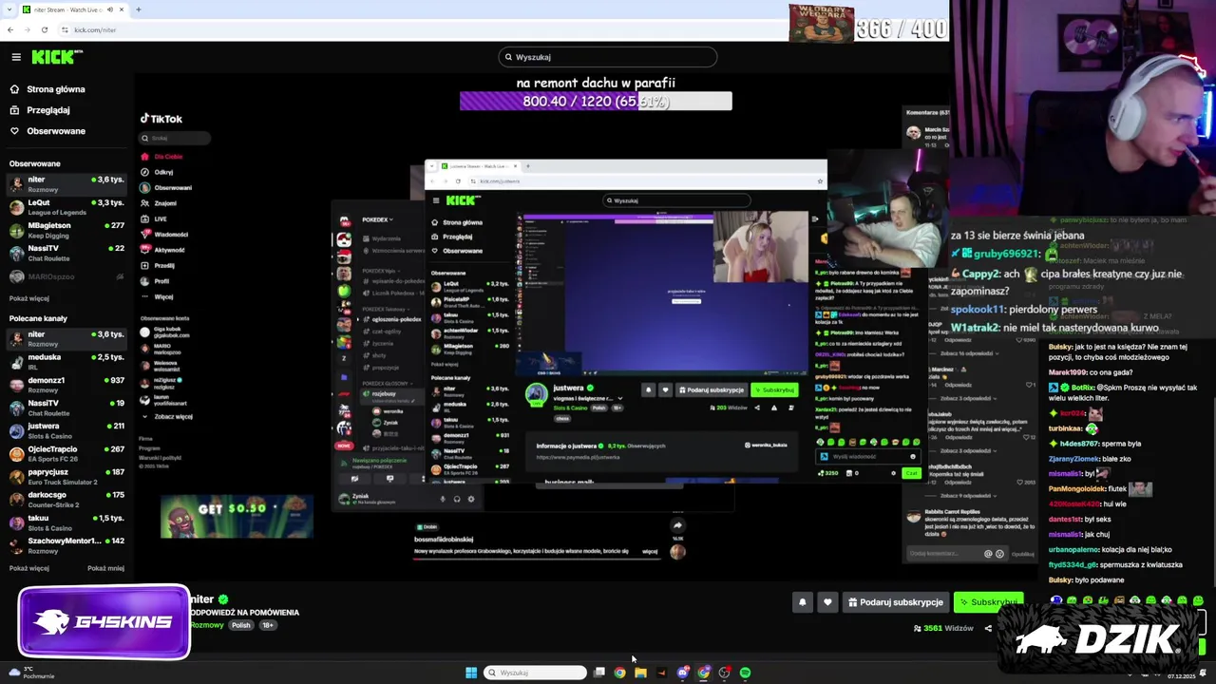Viewport: 1216px width, 684px height.
Task: Collapse recommended channels with Pokaż mniej
Action: point(105,568)
